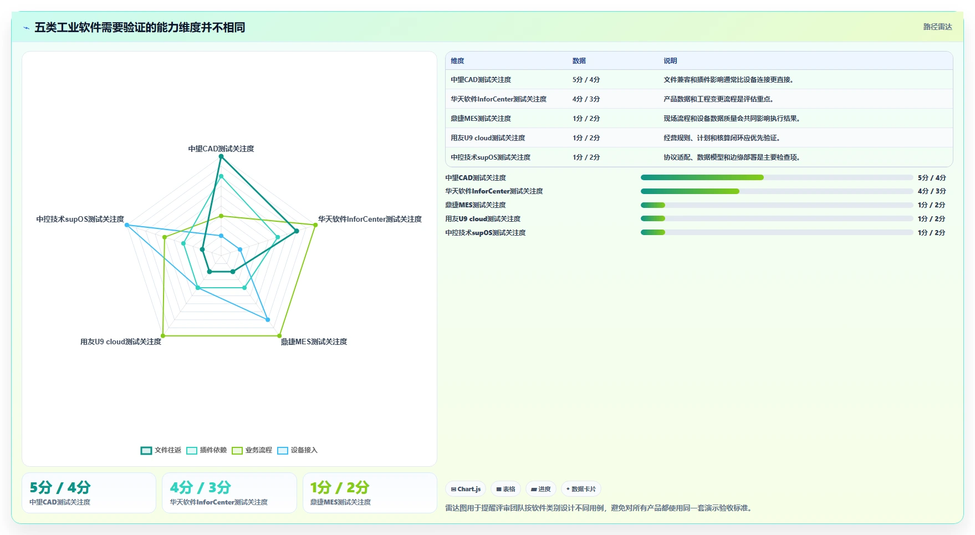The width and height of the screenshot is (975, 535).
Task: Open the 5分 / 4分 中望CAD summary card
Action: click(89, 493)
